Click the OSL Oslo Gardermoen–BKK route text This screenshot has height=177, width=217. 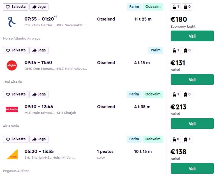click(56, 25)
